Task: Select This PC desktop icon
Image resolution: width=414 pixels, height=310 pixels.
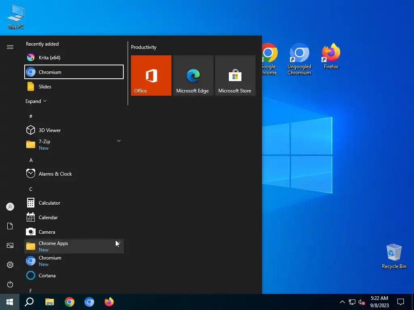Action: tap(16, 16)
